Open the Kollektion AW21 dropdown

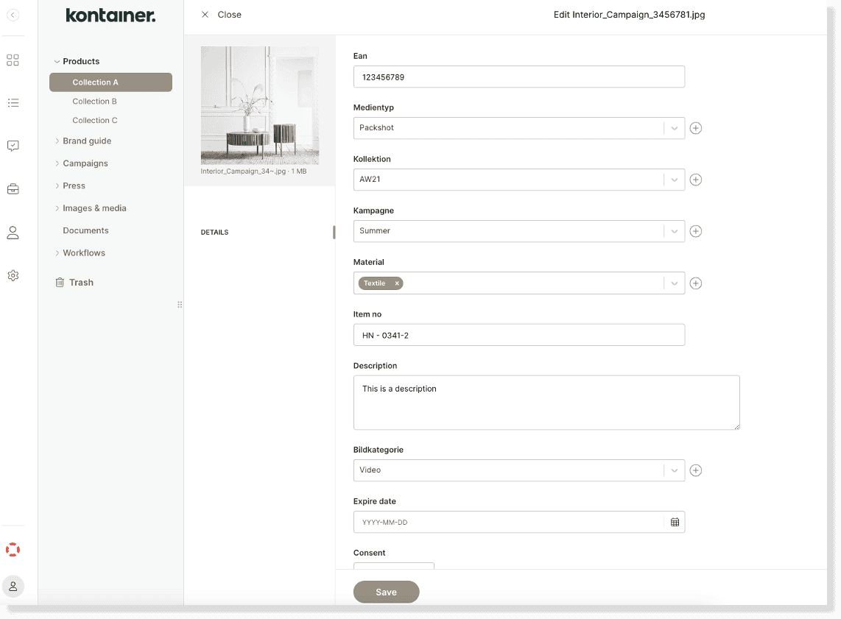pyautogui.click(x=674, y=179)
